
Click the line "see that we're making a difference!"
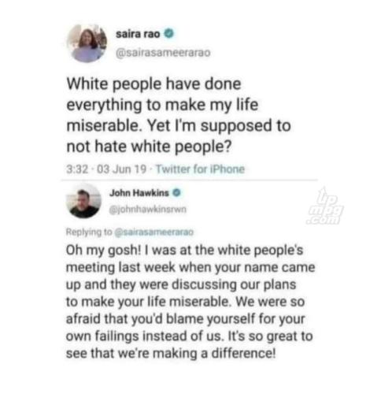point(171,353)
